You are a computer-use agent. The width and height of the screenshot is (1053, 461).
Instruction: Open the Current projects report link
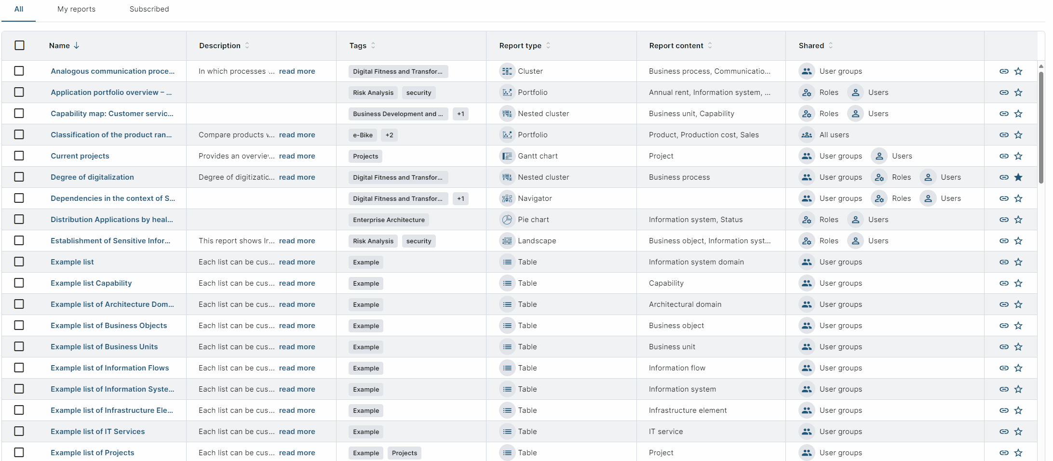(80, 156)
